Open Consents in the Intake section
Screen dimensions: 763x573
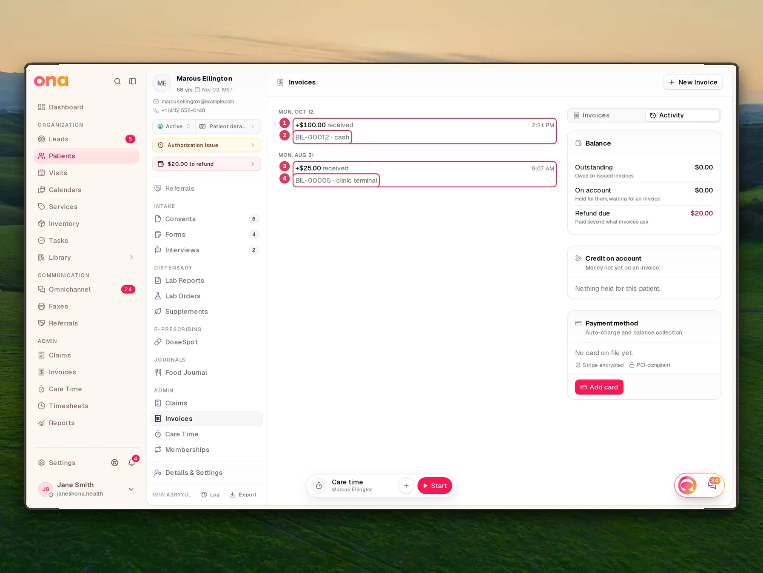207,219
